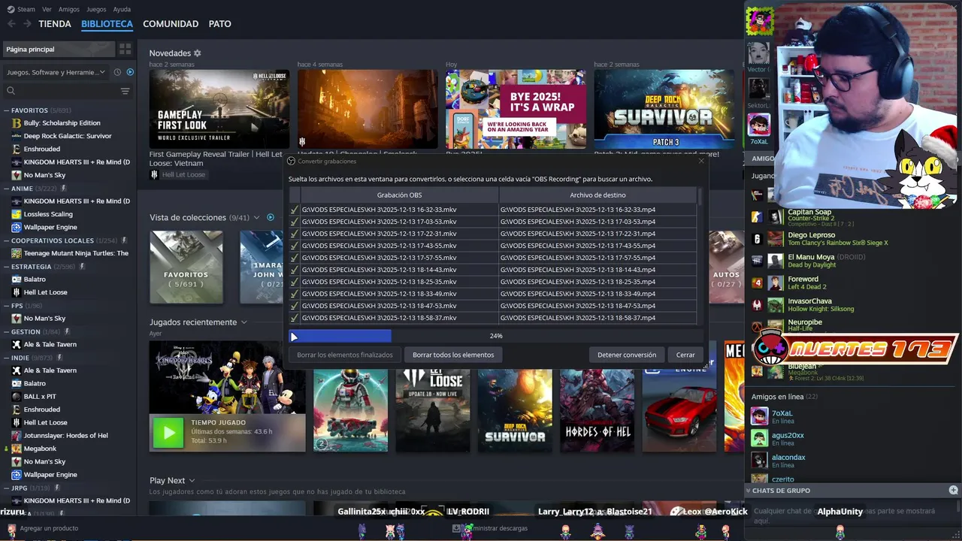The height and width of the screenshot is (541, 962).
Task: Open the Play Next dropdown chevron
Action: (192, 481)
